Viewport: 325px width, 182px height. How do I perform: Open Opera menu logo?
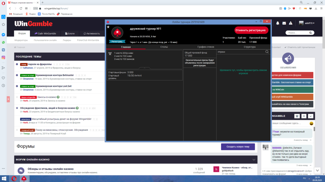(3, 3)
